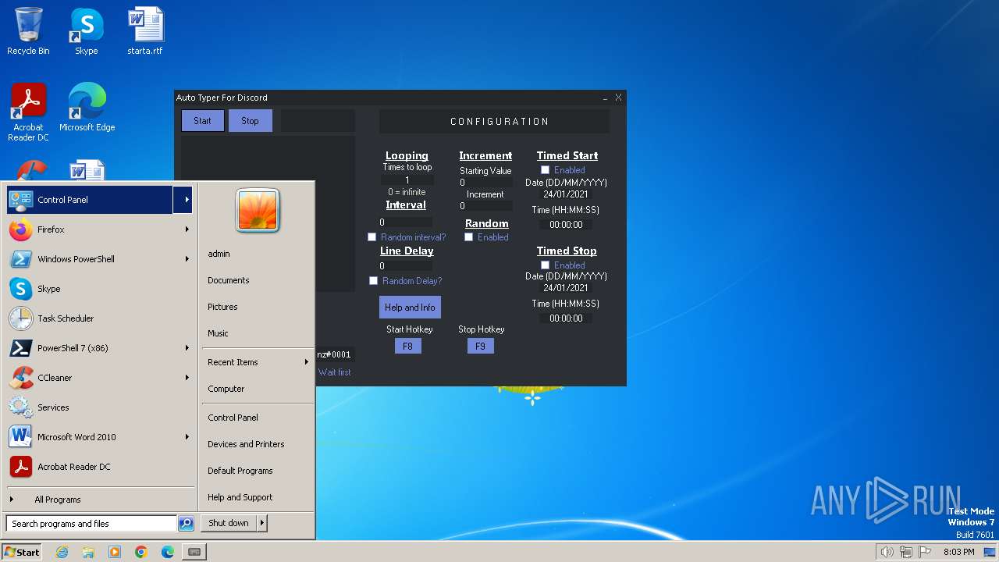This screenshot has height=562, width=999.
Task: Click the Firefox icon in Start menu
Action: pos(21,229)
